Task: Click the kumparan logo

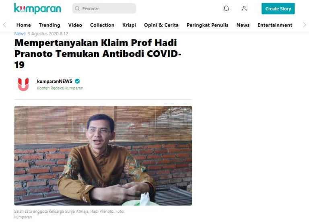Action: [x=37, y=8]
